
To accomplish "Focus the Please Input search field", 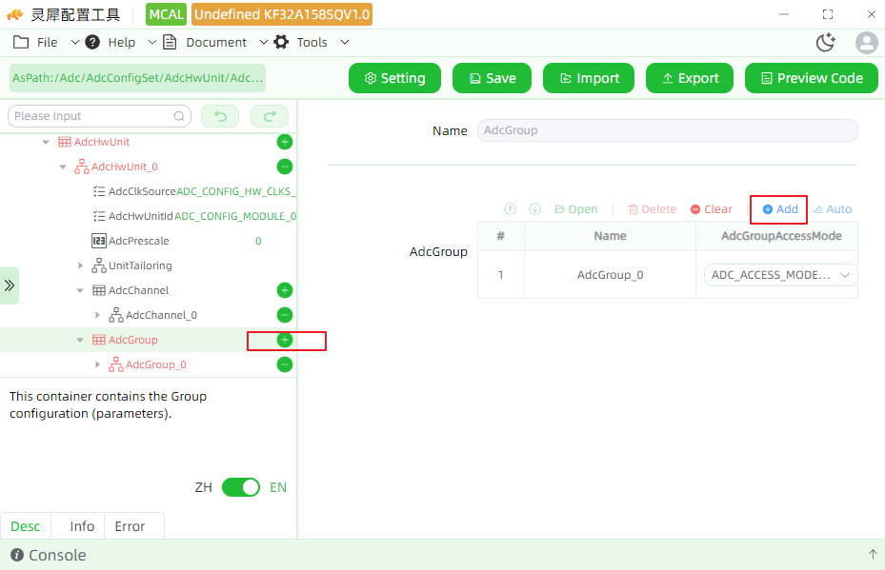I will 99,116.
